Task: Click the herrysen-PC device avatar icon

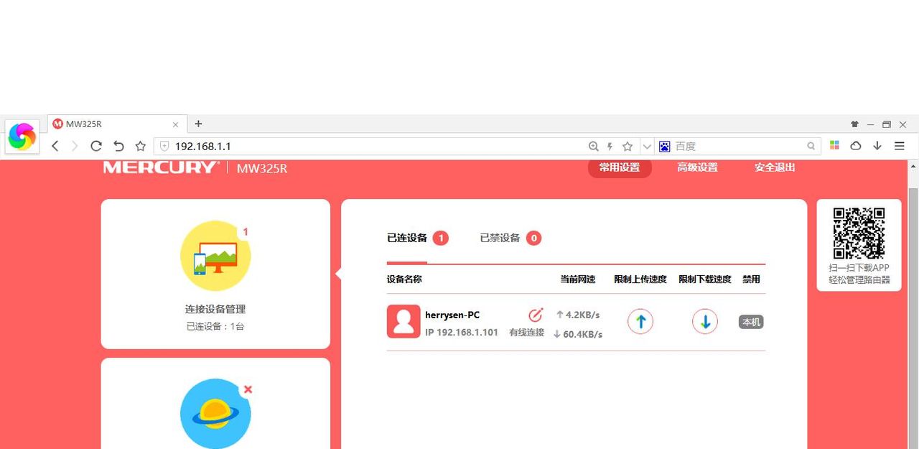Action: (403, 321)
